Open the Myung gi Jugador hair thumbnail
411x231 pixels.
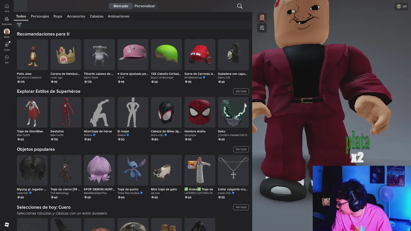coord(32,170)
